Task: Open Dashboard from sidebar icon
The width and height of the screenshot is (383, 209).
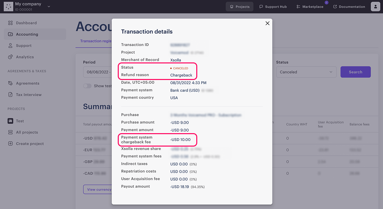Action: (x=11, y=23)
